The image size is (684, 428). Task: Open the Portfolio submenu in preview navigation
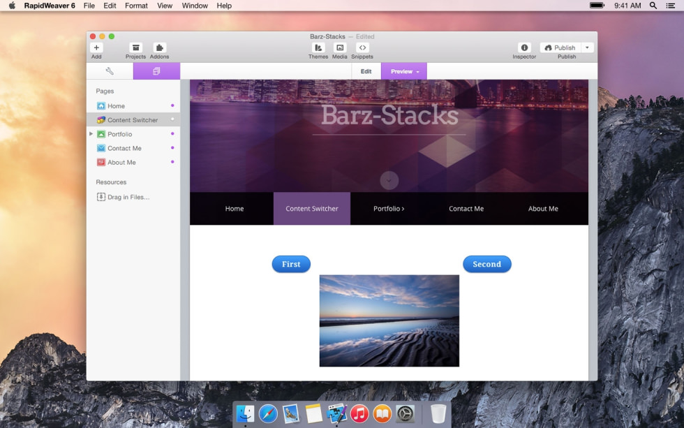[389, 209]
